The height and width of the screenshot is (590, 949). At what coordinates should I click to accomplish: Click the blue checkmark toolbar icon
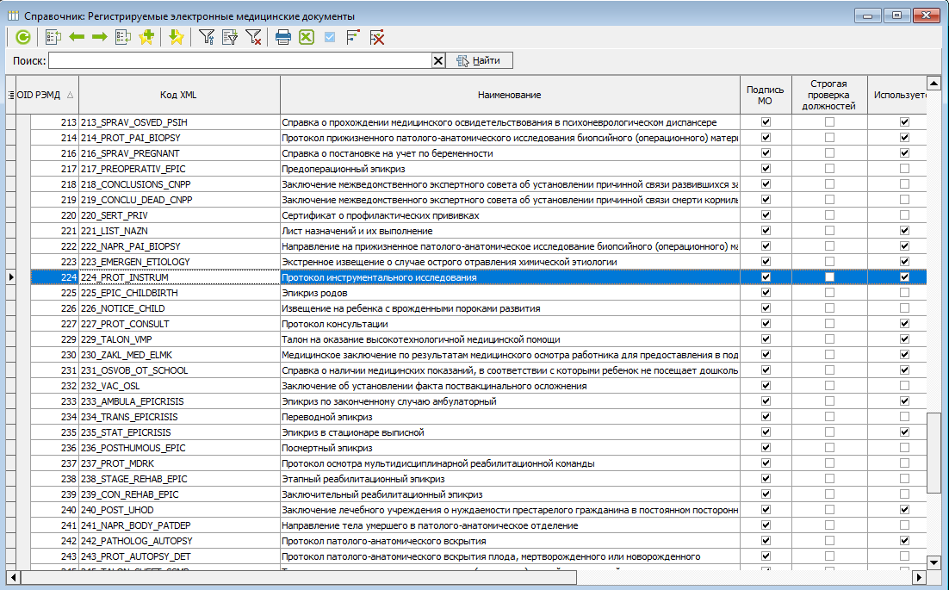(x=330, y=38)
